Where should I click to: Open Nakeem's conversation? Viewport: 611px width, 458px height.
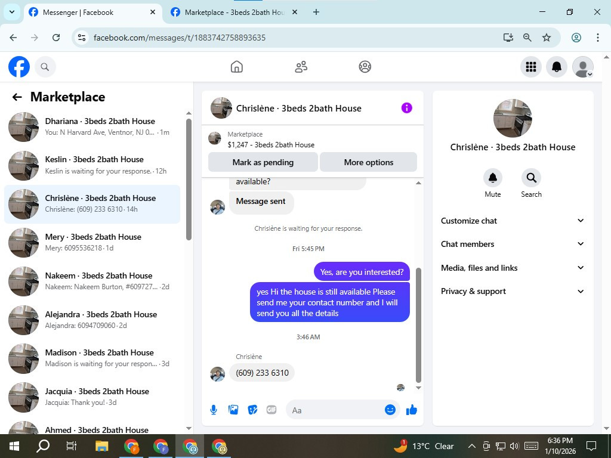click(x=92, y=281)
